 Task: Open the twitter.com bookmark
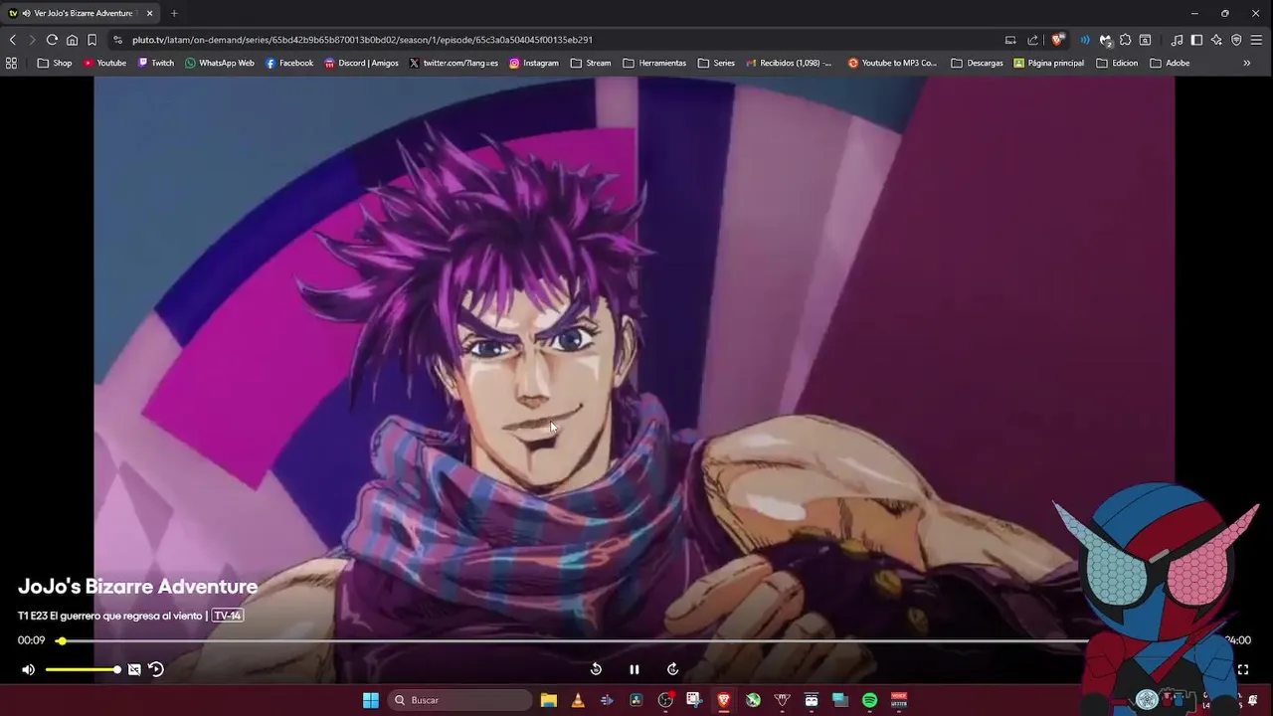pos(454,63)
